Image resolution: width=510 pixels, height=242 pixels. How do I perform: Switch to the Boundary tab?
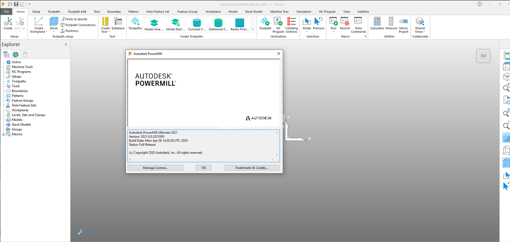coord(114,12)
